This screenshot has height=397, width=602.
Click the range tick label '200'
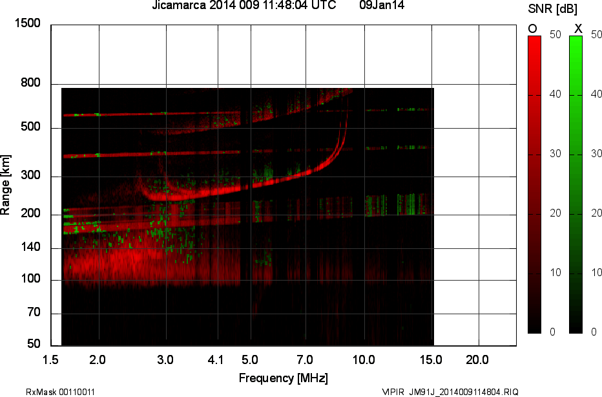pos(31,213)
